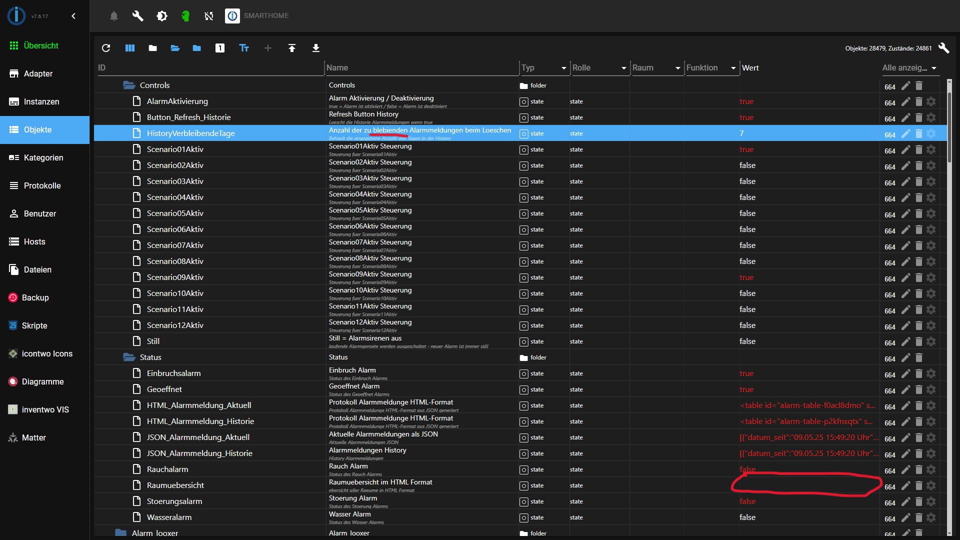The width and height of the screenshot is (960, 540).
Task: Open the Rolle filter dropdown
Action: tap(623, 68)
